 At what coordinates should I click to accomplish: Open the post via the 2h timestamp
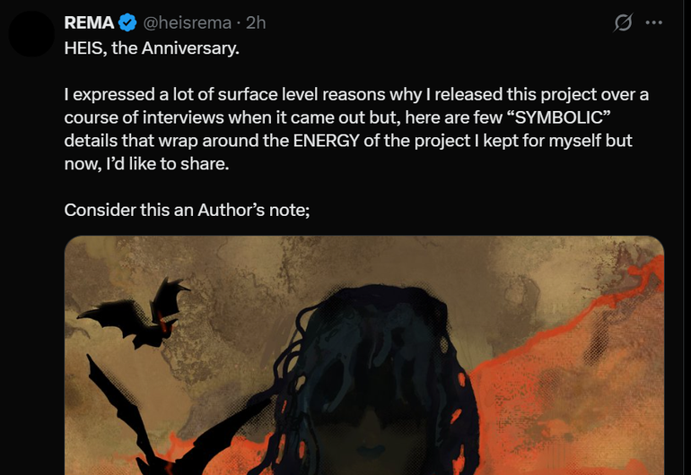click(x=256, y=22)
